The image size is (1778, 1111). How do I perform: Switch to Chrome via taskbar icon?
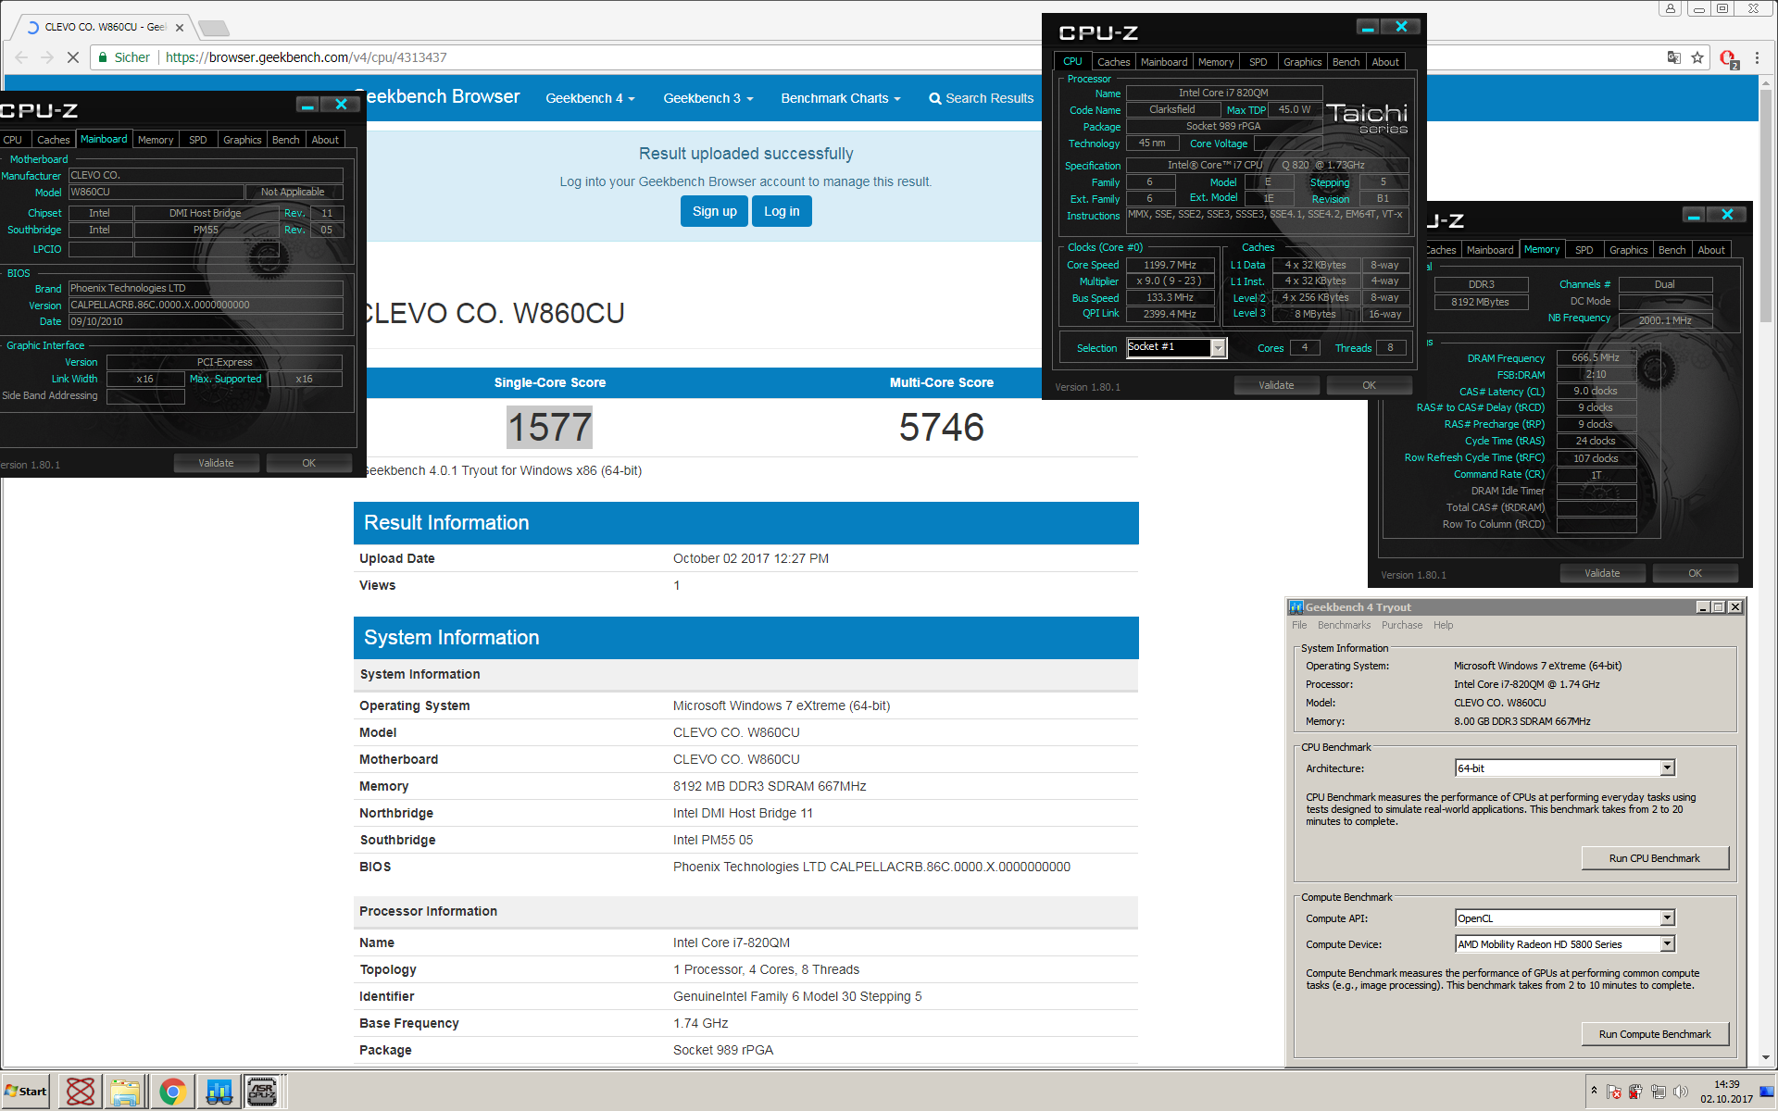pyautogui.click(x=171, y=1092)
